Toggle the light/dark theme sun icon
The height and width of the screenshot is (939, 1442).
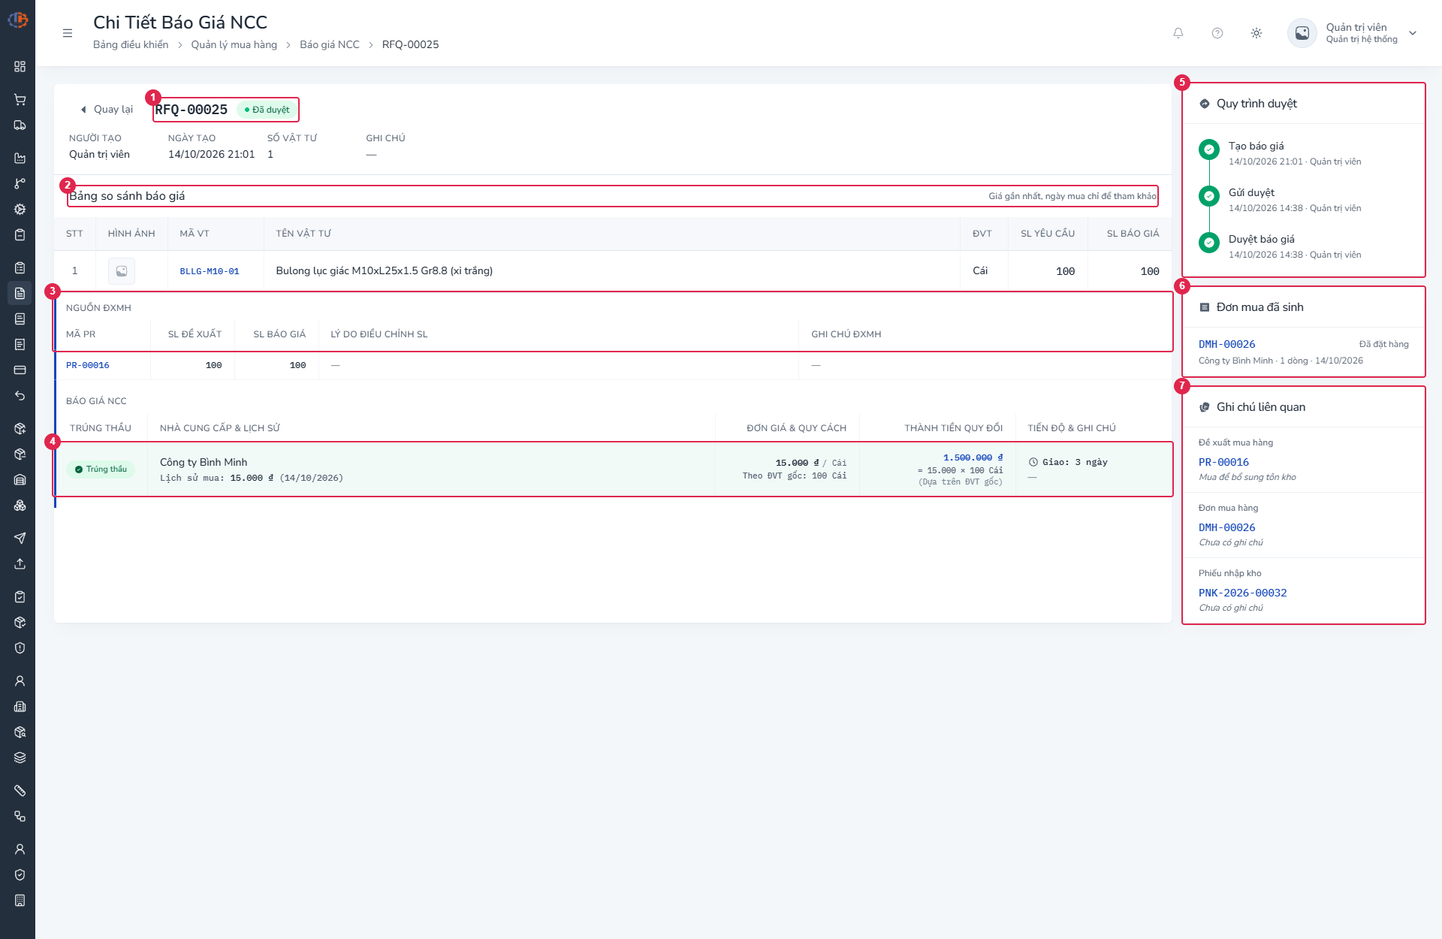[1256, 33]
